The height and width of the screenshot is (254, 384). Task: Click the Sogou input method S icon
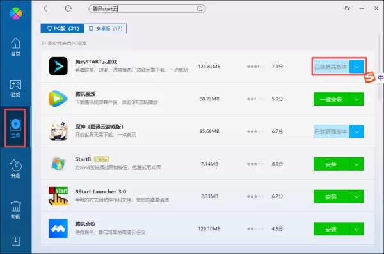click(369, 77)
